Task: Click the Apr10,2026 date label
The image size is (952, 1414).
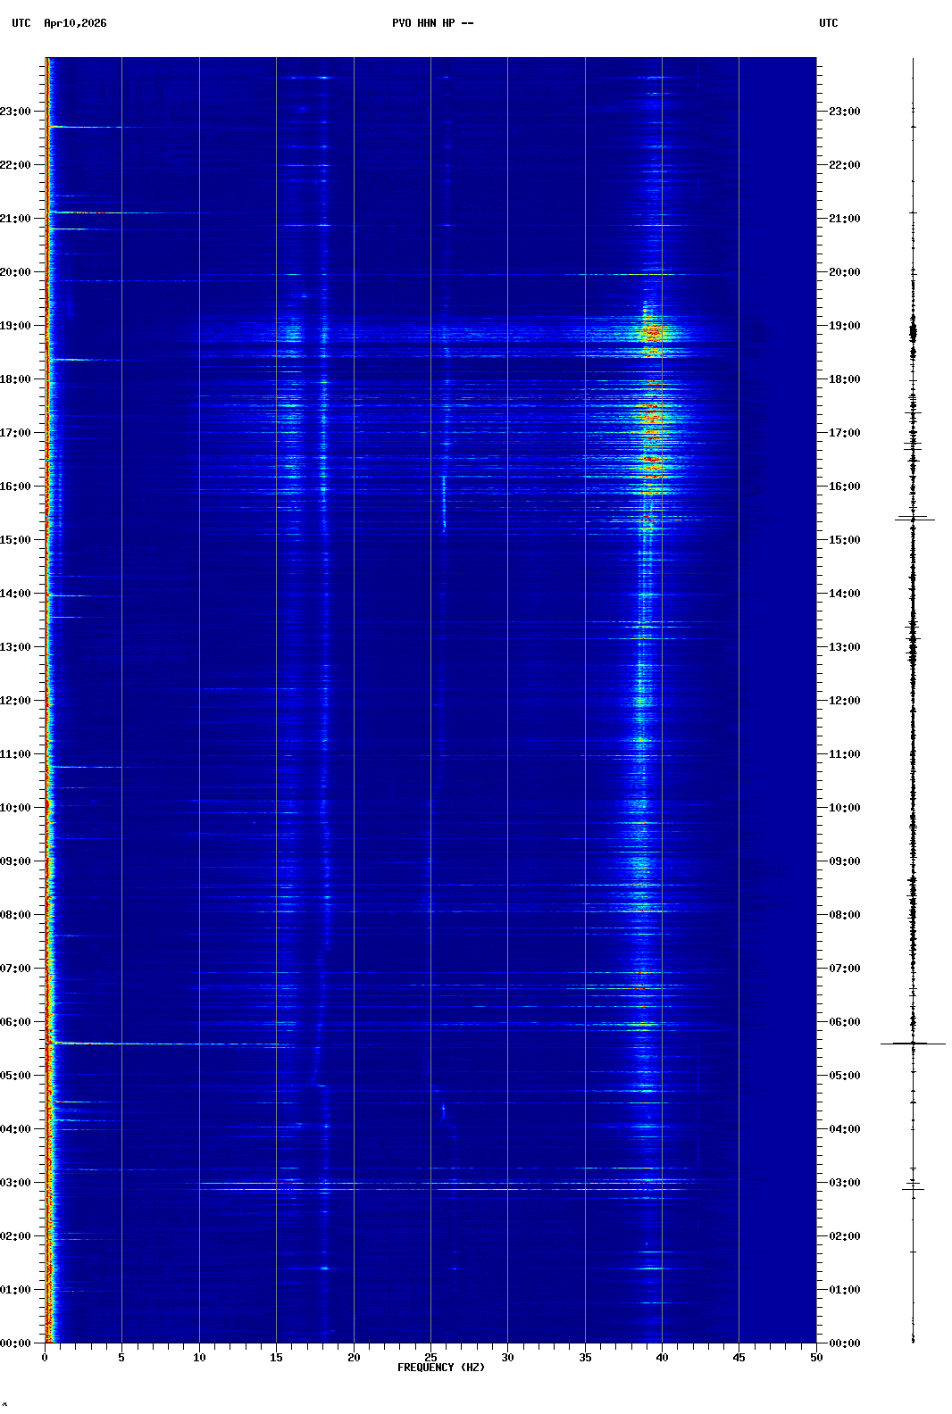Action: click(75, 23)
